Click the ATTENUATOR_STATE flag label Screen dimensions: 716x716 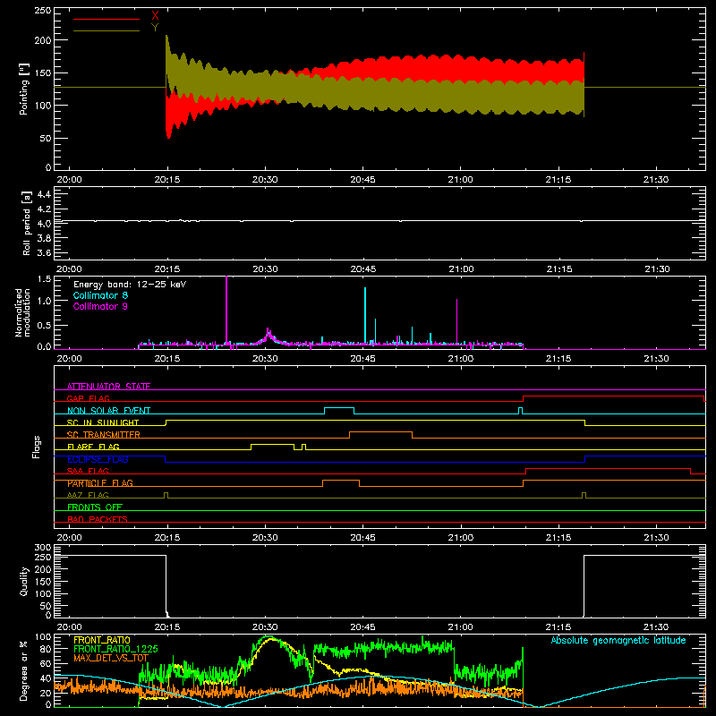tap(108, 387)
